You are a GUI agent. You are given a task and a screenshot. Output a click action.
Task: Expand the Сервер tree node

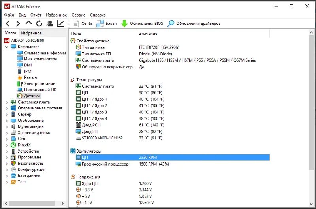(x=7, y=115)
